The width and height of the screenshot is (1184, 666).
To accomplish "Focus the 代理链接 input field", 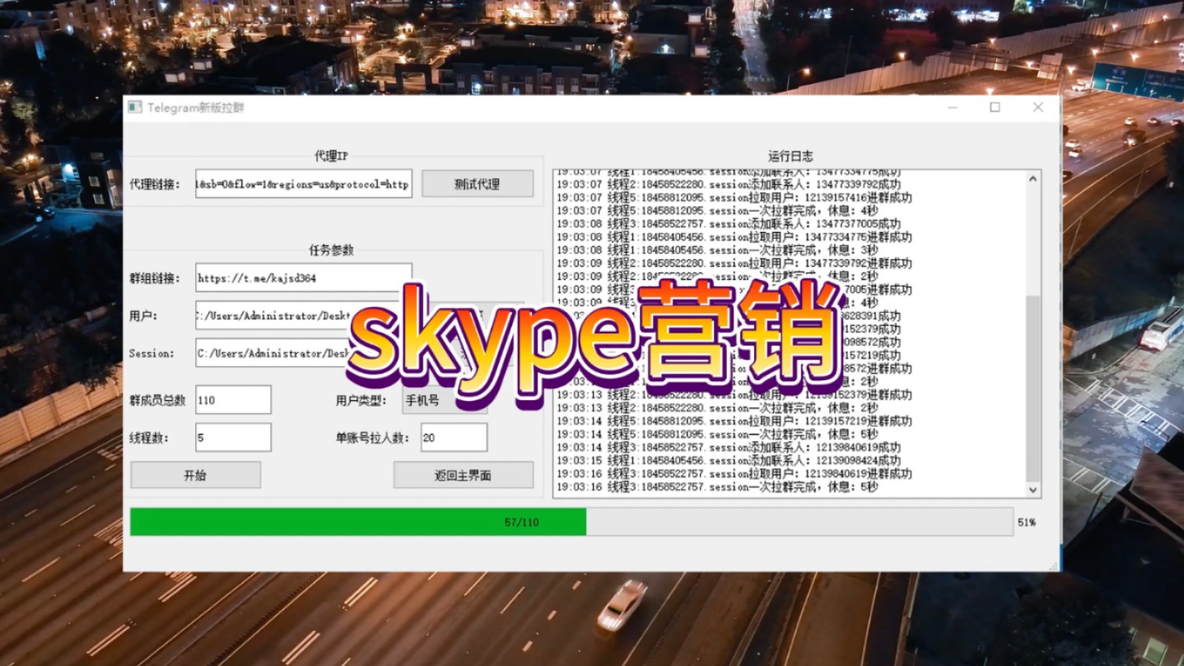I will (x=304, y=184).
